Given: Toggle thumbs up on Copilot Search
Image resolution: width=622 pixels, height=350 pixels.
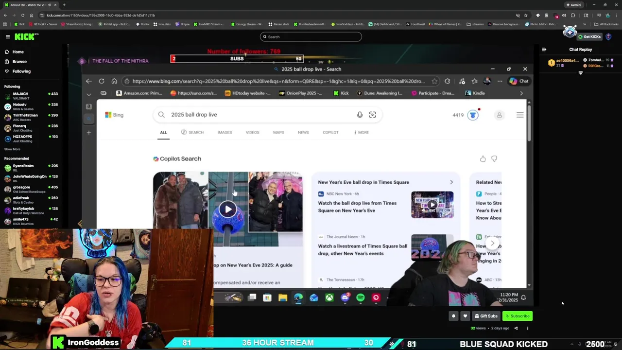Looking at the screenshot, I should coord(483,159).
